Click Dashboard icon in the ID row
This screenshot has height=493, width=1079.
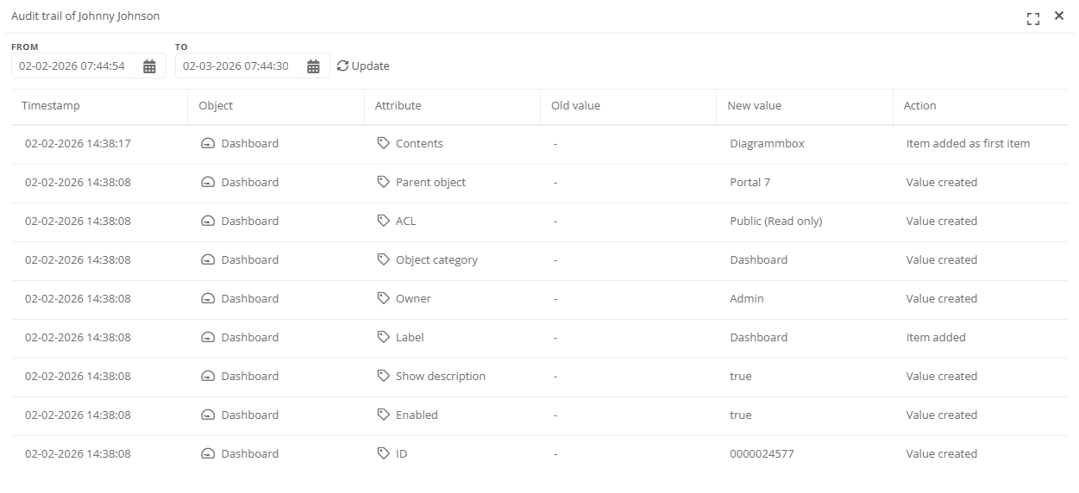[x=207, y=453]
